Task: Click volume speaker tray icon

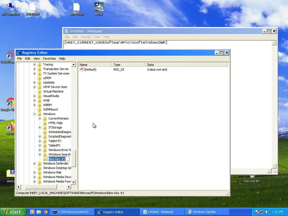Action: [x=267, y=212]
